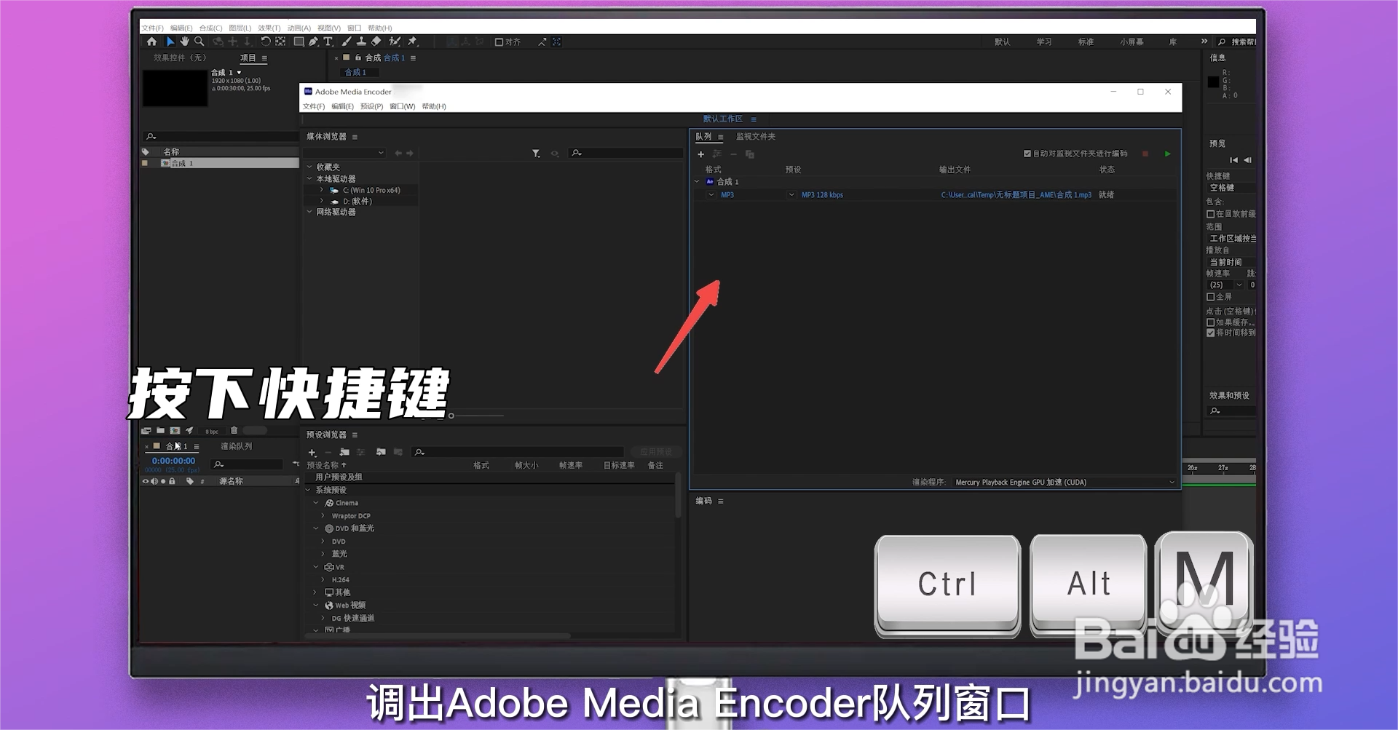Open Media Encoder 文件(F) menu
The width and height of the screenshot is (1398, 730).
coord(314,107)
